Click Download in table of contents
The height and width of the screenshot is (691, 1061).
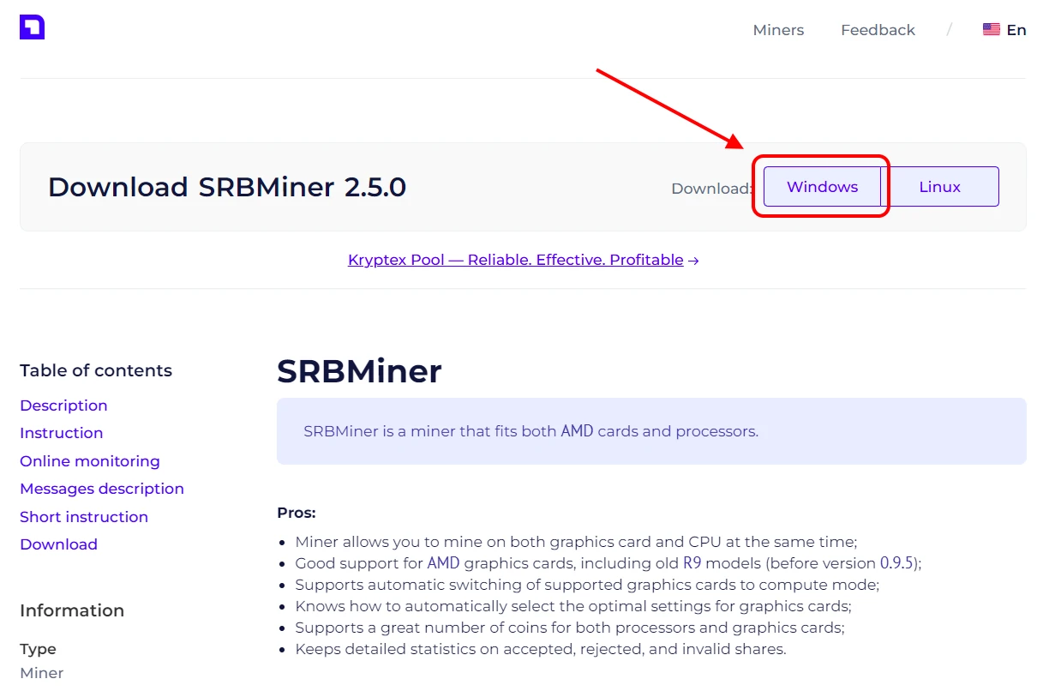point(58,544)
